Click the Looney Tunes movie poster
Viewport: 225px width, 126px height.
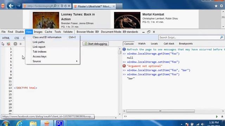(46, 20)
